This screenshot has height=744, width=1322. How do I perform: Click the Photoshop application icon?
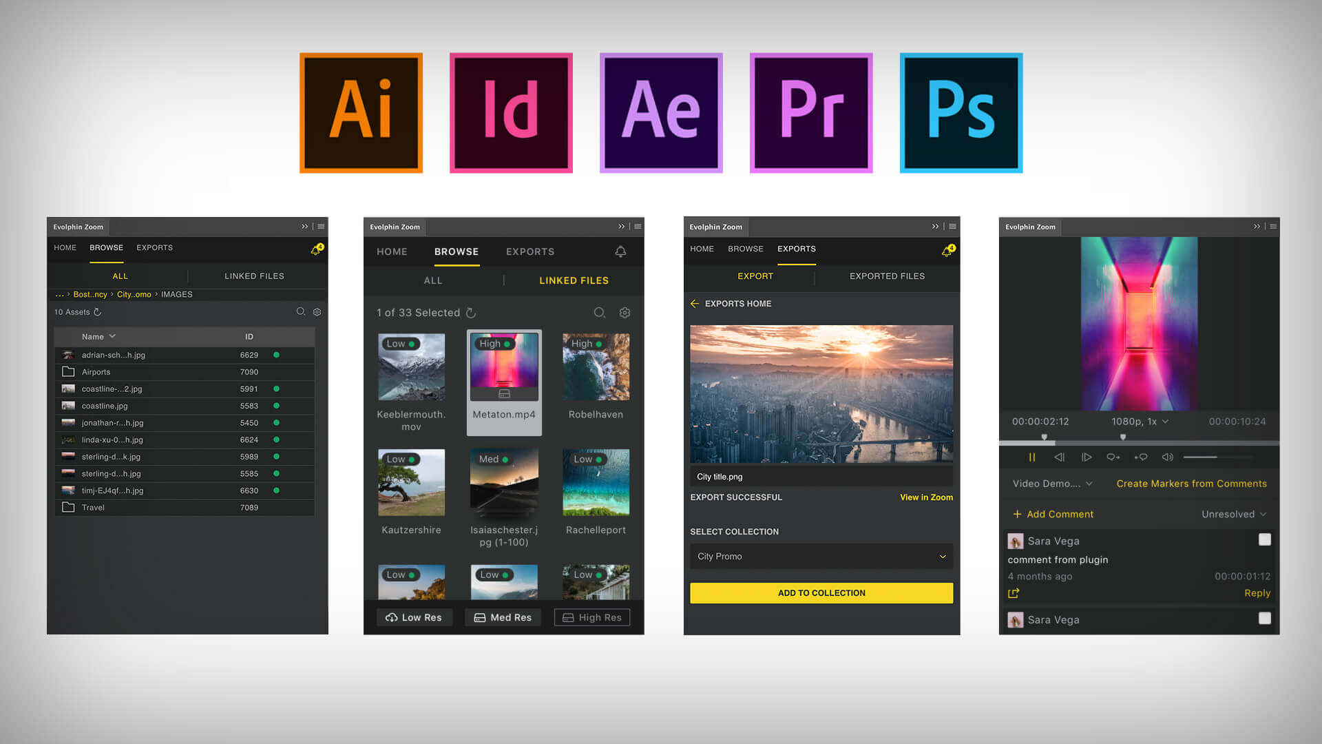[x=961, y=113]
